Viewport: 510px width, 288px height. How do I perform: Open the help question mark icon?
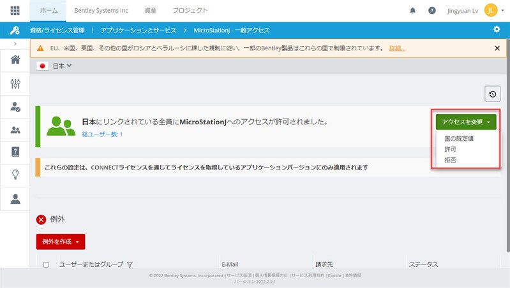(431, 10)
